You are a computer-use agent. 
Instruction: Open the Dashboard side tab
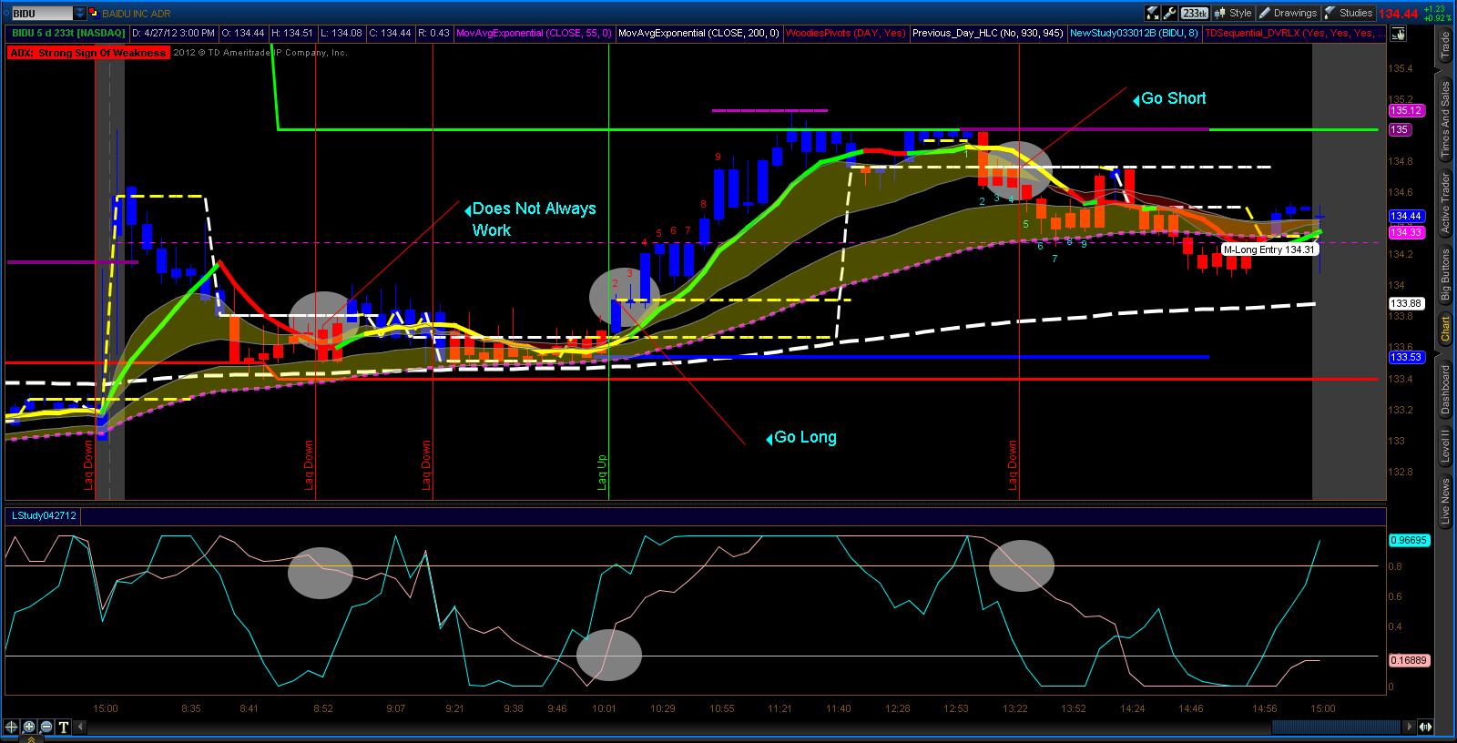tap(1444, 390)
